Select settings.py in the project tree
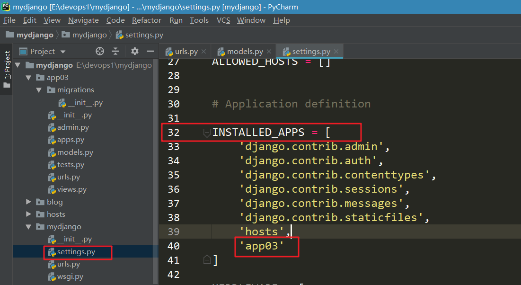 point(71,252)
